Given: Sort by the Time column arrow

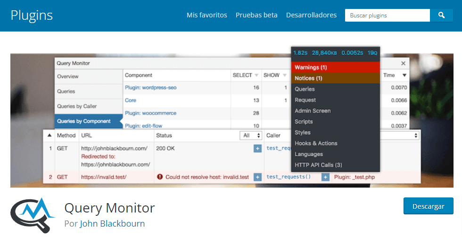Looking at the screenshot, I should pyautogui.click(x=404, y=75).
